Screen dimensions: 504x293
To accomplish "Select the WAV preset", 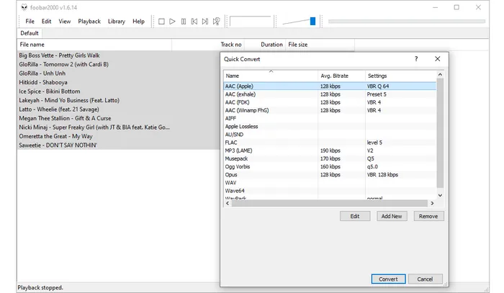I will [330, 182].
